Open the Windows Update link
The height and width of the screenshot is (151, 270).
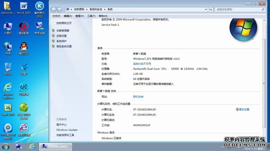[x=67, y=130]
